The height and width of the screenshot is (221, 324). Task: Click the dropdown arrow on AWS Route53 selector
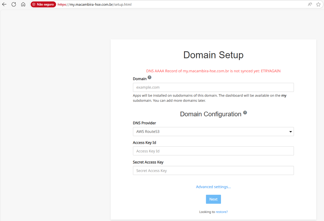tap(290, 132)
